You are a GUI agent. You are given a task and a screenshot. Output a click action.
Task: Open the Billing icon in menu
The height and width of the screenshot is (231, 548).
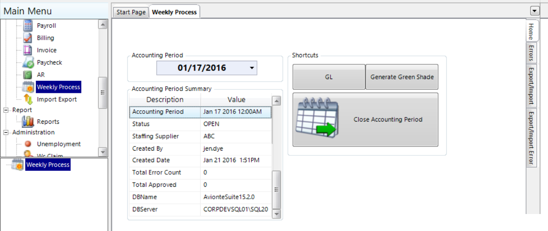point(28,38)
